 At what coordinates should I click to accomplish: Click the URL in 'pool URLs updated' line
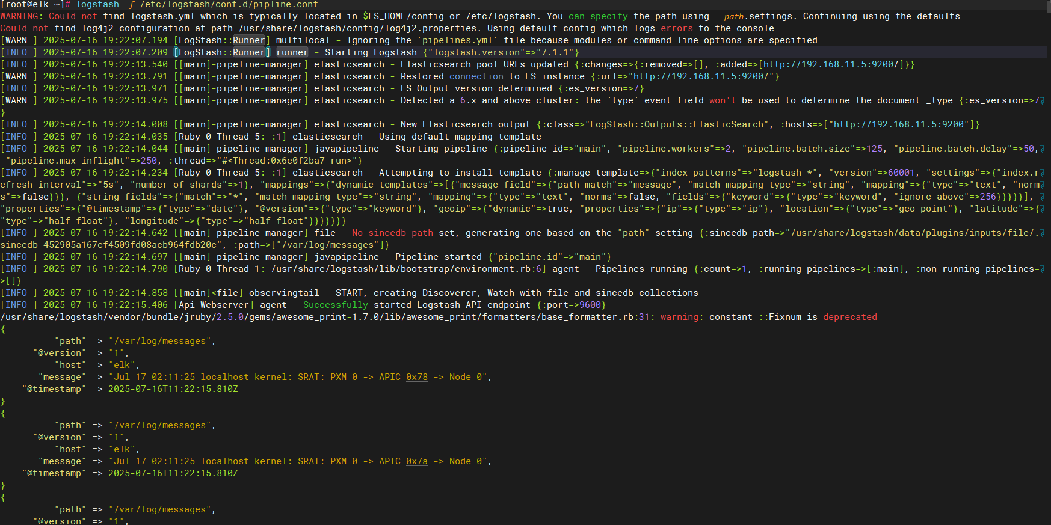[830, 64]
